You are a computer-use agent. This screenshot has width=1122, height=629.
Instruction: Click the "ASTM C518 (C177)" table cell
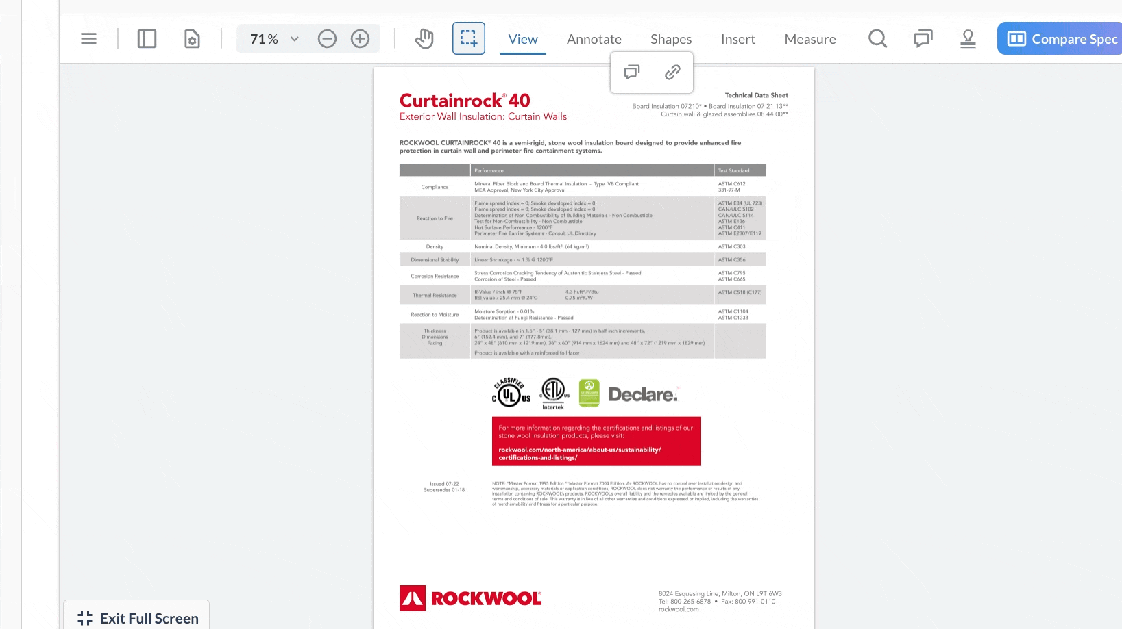click(740, 292)
